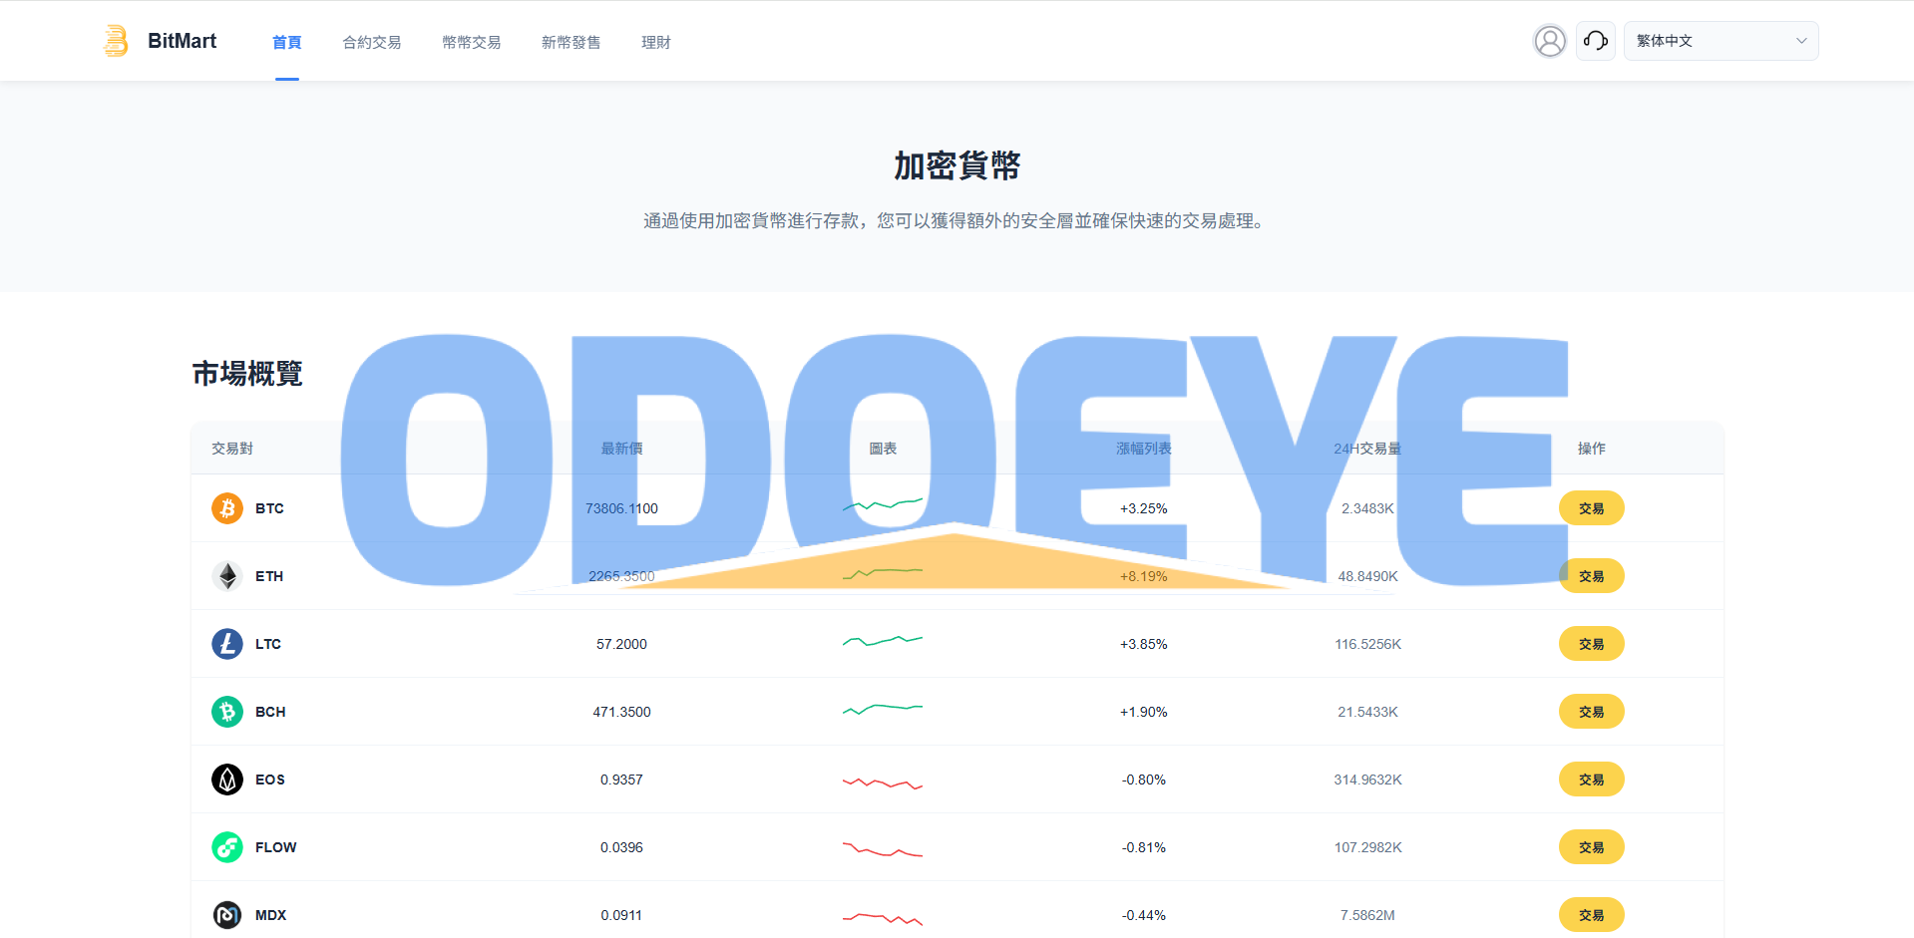Open customer support headset icon
Screen dimensions: 1914x938
point(1595,41)
